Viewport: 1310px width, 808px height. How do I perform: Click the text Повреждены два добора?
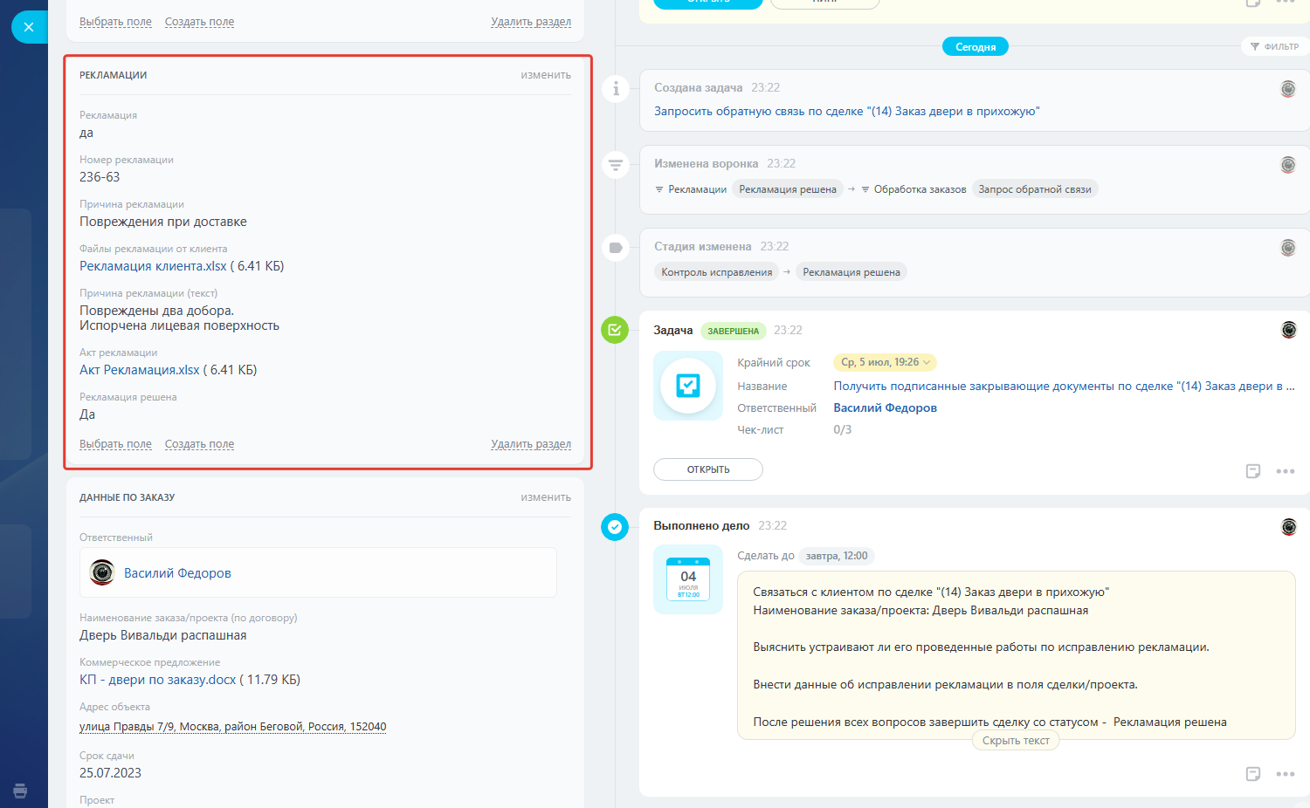[156, 311]
